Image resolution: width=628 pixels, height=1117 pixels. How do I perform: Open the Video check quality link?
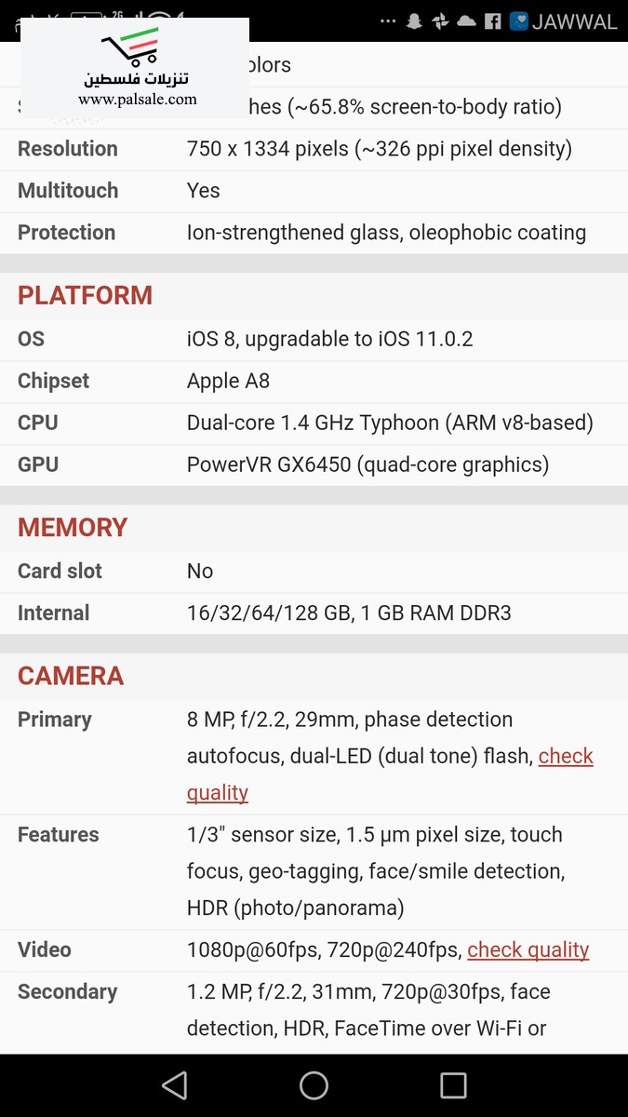528,949
